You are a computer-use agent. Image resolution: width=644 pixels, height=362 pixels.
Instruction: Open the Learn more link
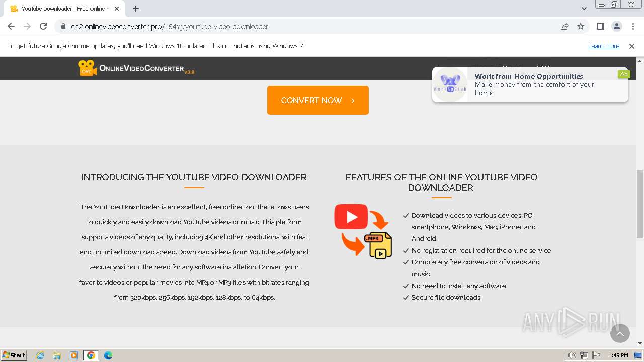(604, 46)
